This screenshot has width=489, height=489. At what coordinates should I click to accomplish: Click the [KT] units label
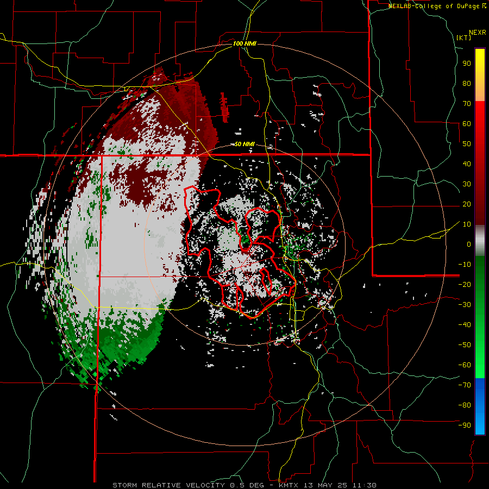[464, 37]
